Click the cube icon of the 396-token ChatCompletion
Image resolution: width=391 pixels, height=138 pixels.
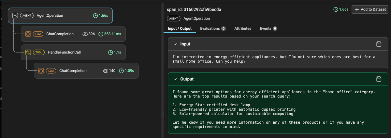(x=28, y=34)
